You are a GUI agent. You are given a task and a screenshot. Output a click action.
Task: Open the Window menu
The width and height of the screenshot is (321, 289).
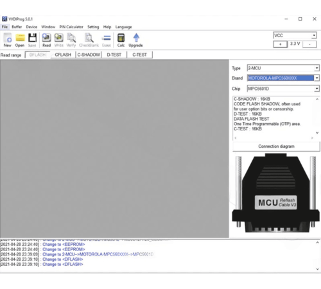pos(48,27)
